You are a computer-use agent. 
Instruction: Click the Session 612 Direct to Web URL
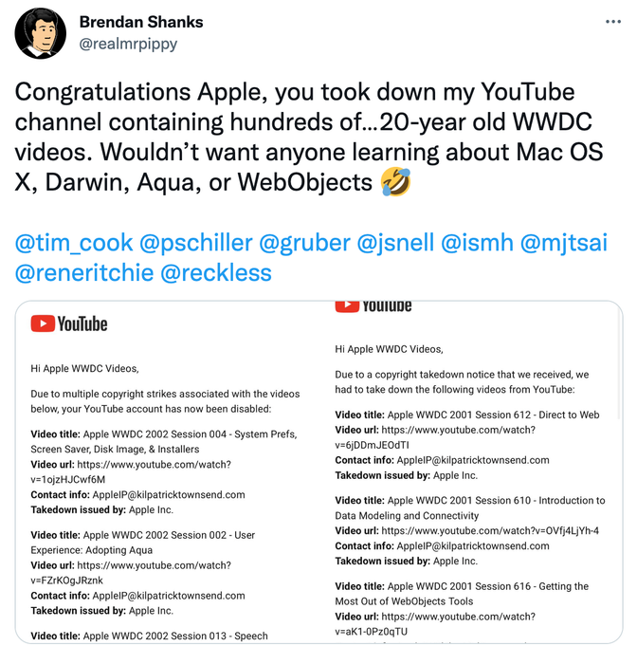point(435,437)
